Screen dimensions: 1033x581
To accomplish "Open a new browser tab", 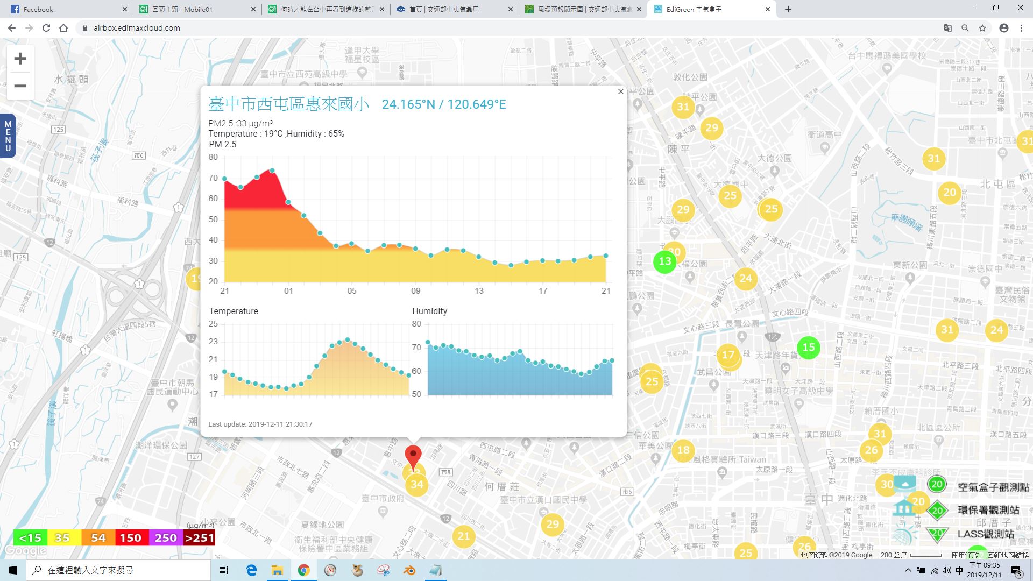I will [x=788, y=9].
